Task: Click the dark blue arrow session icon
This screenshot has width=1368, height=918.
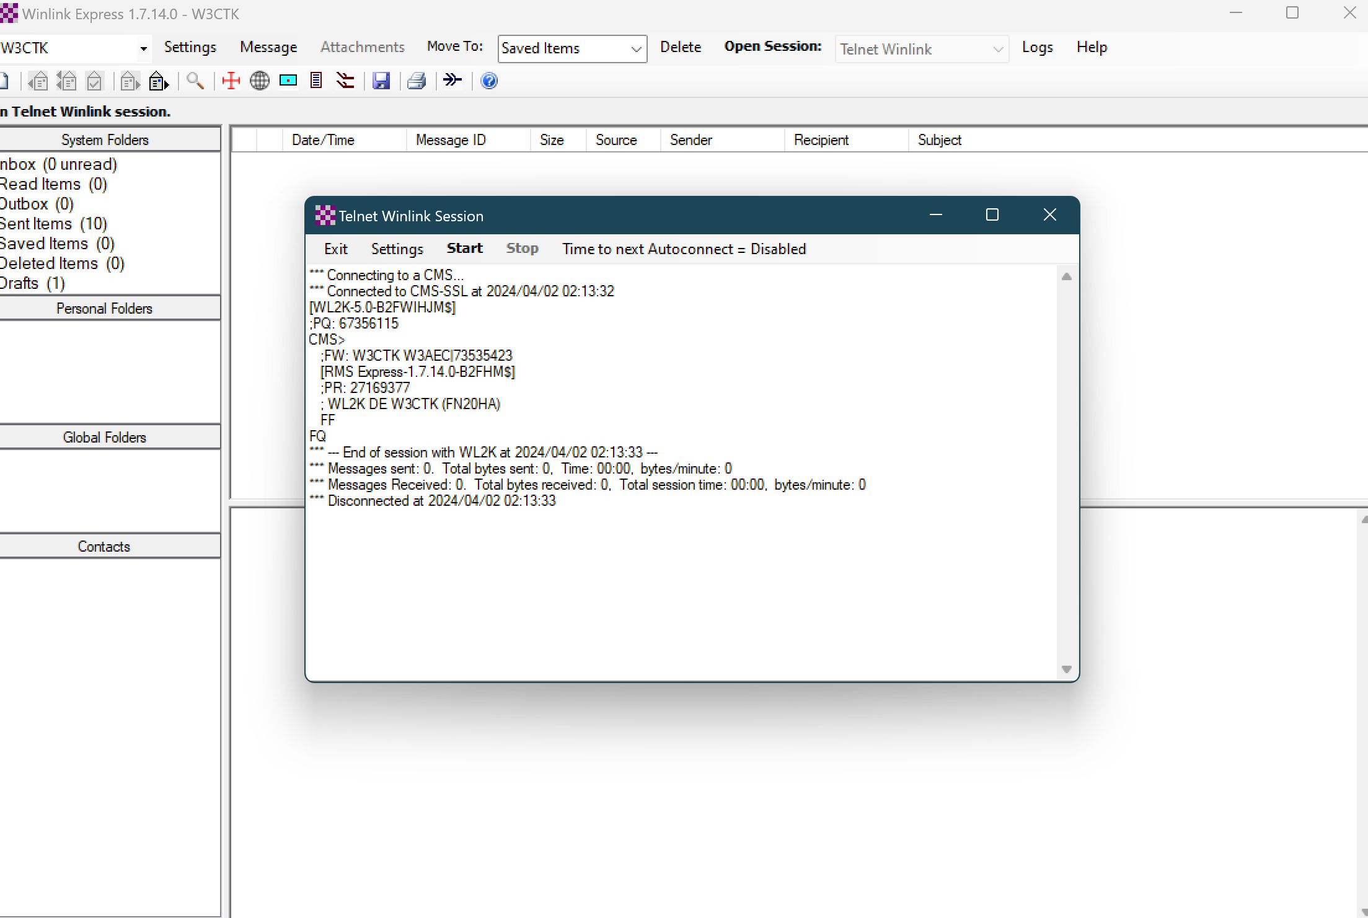Action: pyautogui.click(x=453, y=80)
